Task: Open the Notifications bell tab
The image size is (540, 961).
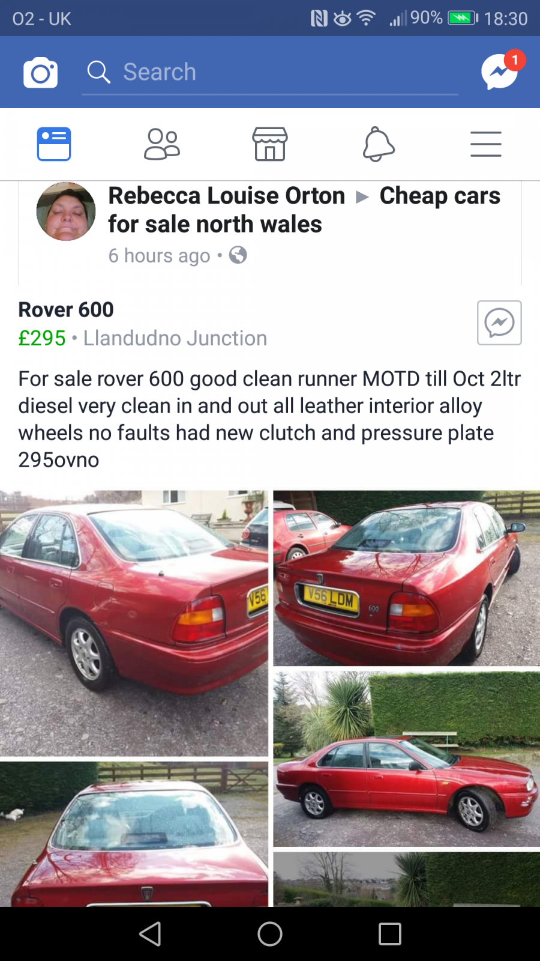Action: click(x=379, y=144)
